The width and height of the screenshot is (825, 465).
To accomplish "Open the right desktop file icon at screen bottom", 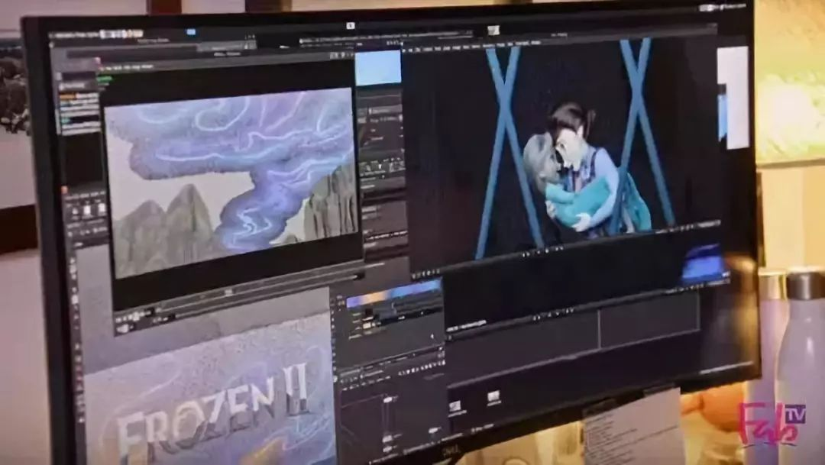I will (493, 399).
